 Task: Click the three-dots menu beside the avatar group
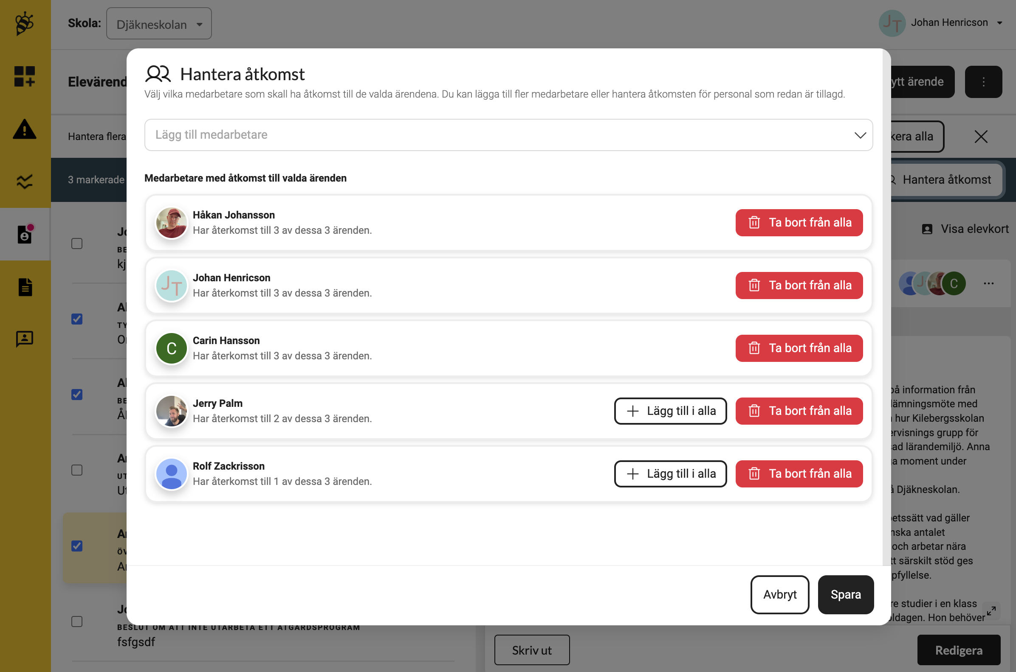pos(988,283)
